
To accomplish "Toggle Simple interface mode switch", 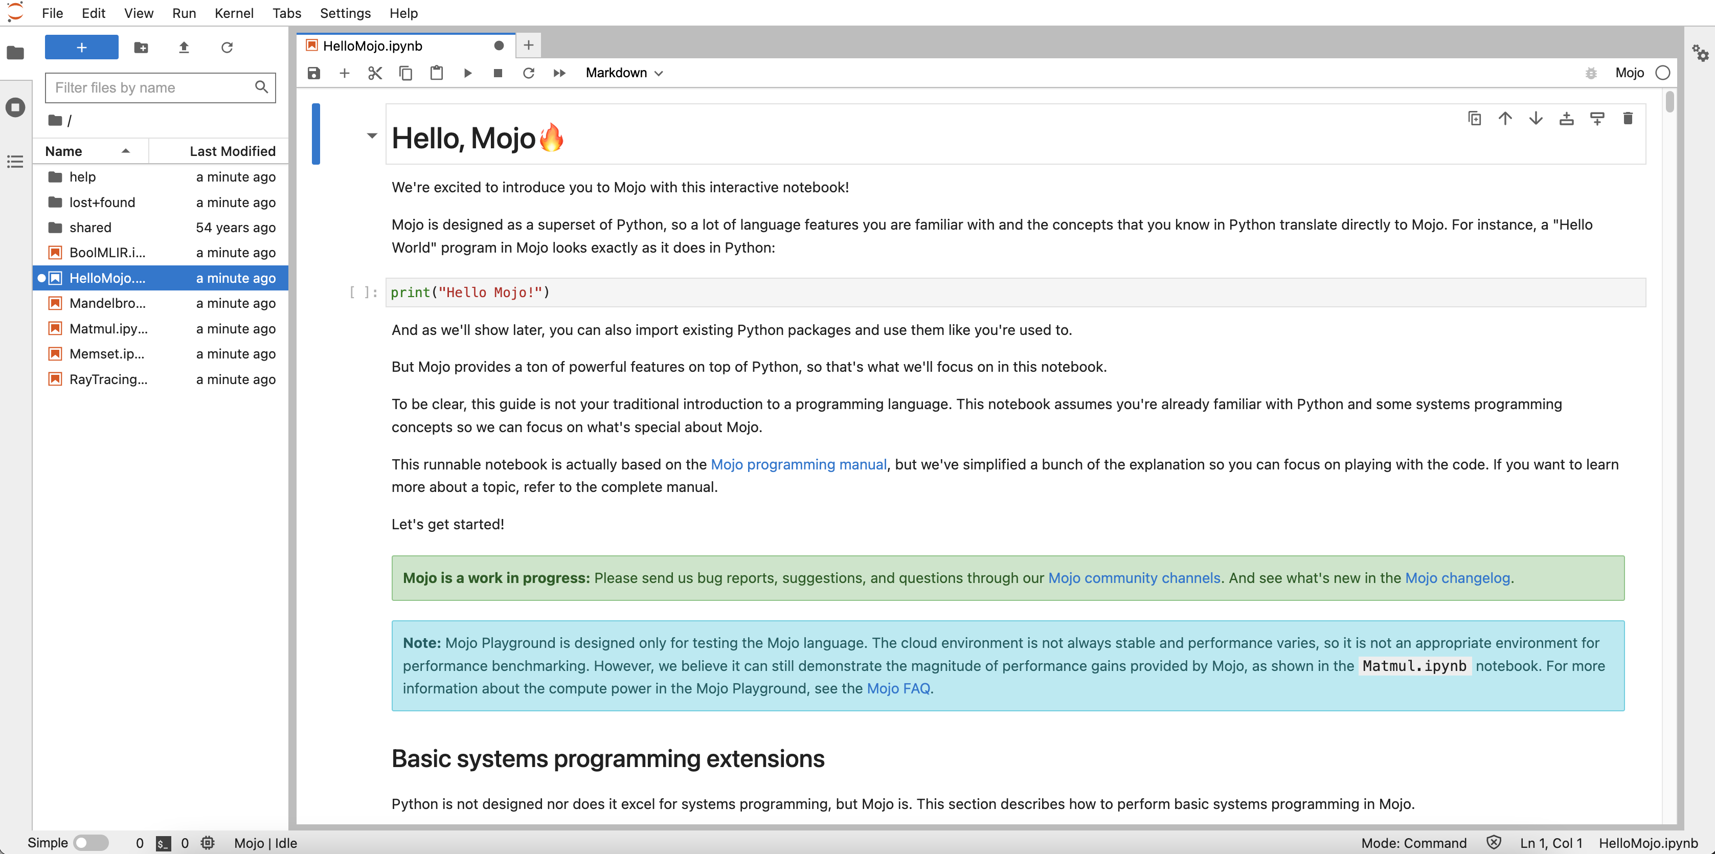I will (x=91, y=843).
